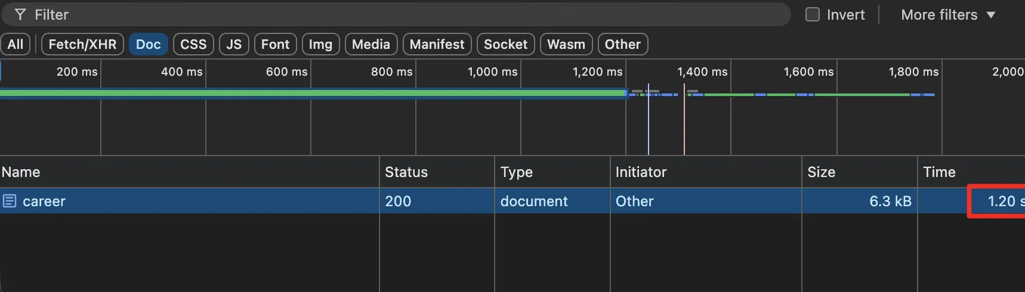Image resolution: width=1025 pixels, height=292 pixels.
Task: Show only JS requests
Action: pos(234,44)
